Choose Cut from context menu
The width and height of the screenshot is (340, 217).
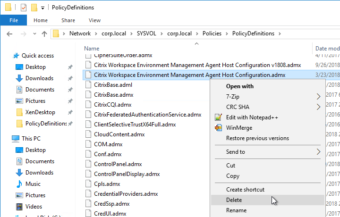pos(268,166)
